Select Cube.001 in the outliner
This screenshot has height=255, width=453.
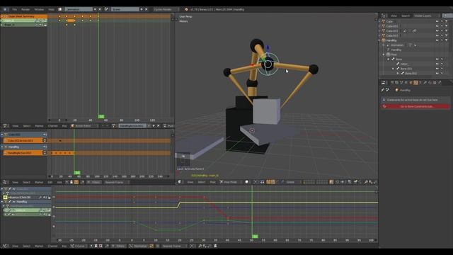pyautogui.click(x=392, y=26)
